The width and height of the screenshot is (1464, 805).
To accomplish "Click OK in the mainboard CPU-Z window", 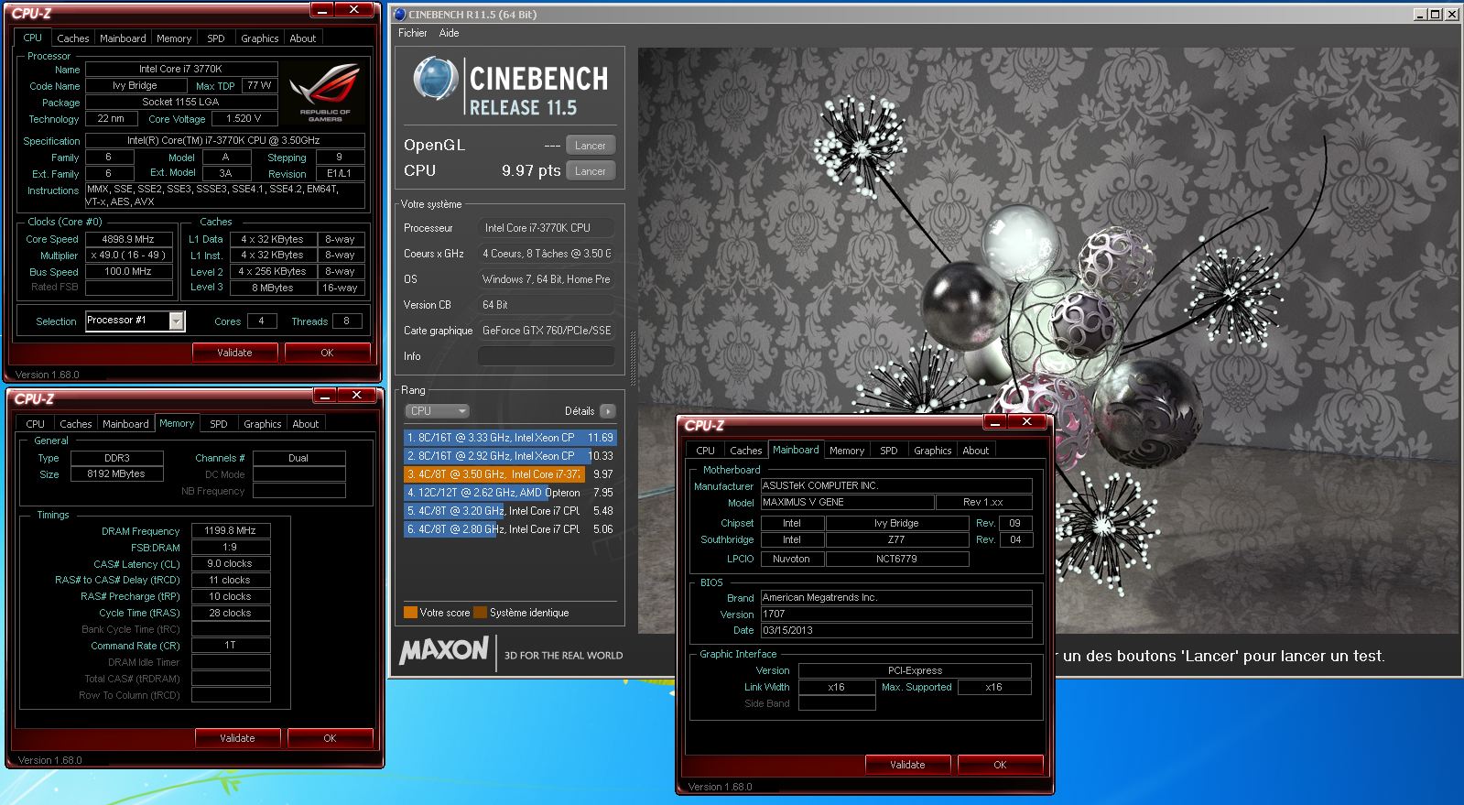I will [1000, 765].
